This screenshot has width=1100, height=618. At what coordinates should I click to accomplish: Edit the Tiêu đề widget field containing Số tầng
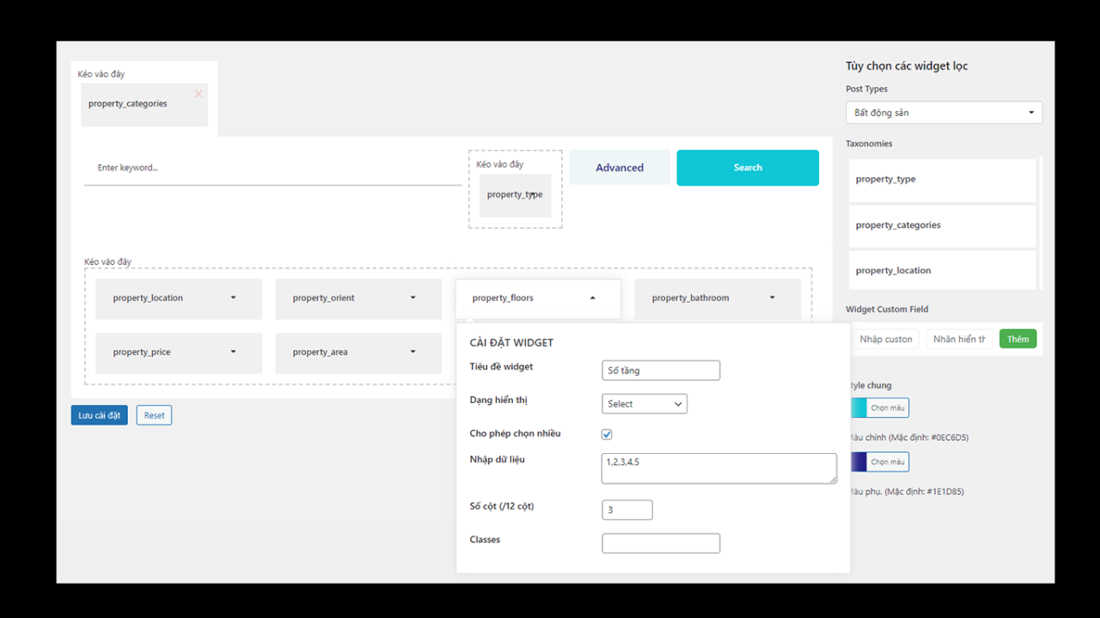[x=660, y=370]
